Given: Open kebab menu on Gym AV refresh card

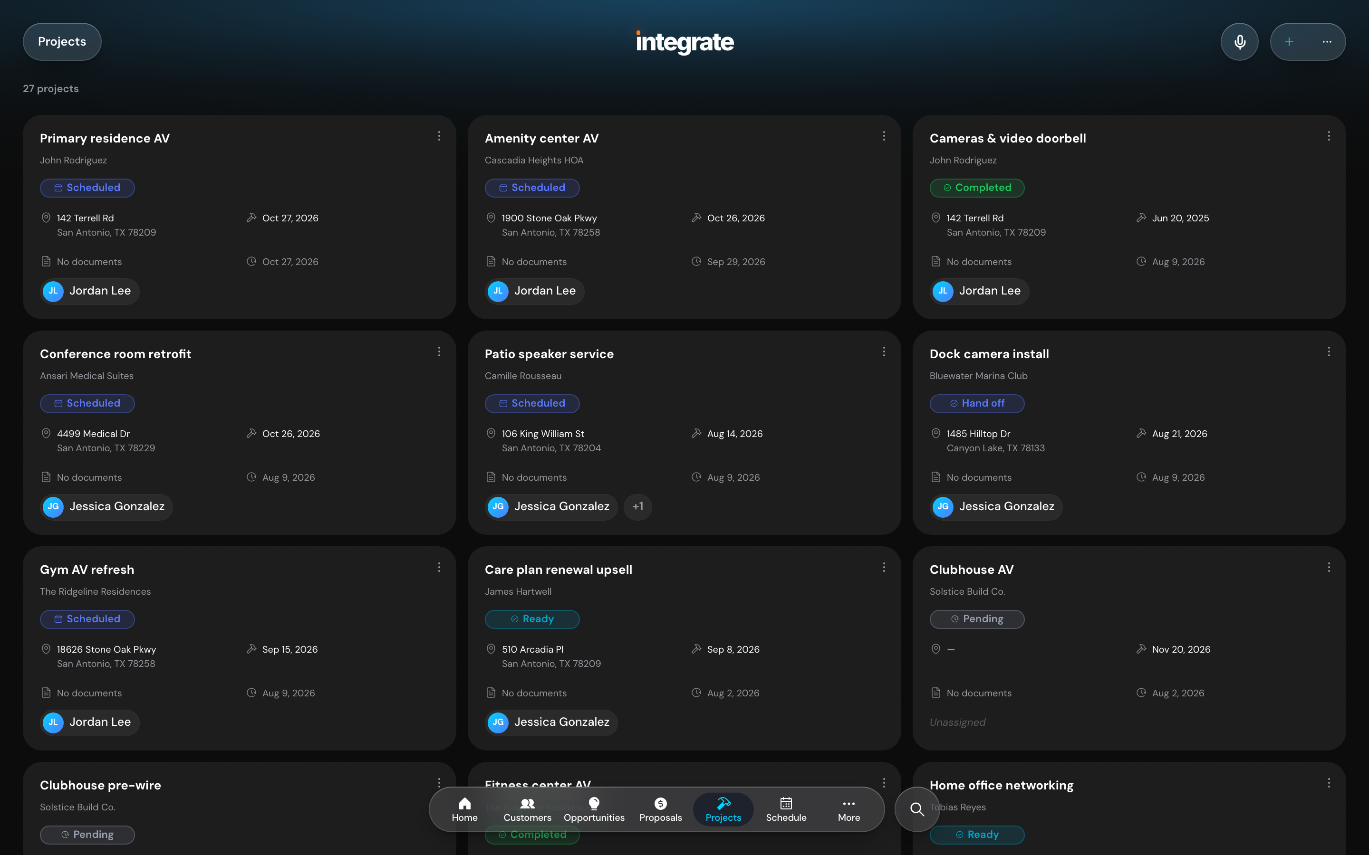Looking at the screenshot, I should (439, 567).
